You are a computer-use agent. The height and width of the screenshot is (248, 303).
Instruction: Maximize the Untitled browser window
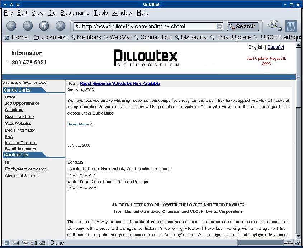[292, 4]
